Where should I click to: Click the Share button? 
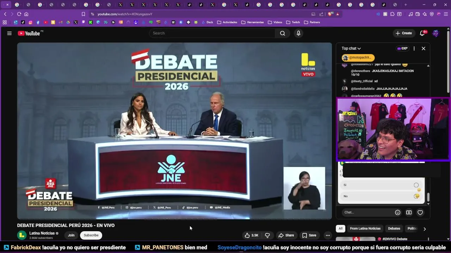point(286,235)
